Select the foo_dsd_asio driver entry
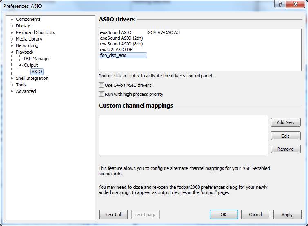The width and height of the screenshot is (308, 226). click(x=123, y=55)
